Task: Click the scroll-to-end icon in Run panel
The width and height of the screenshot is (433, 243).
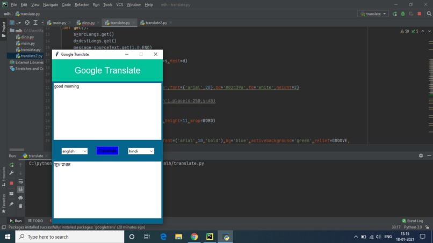Action: pos(21,189)
